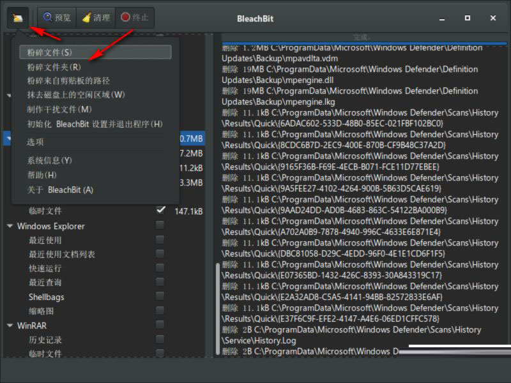Enable the Shellbags checkbox
The width and height of the screenshot is (511, 383).
click(x=160, y=296)
